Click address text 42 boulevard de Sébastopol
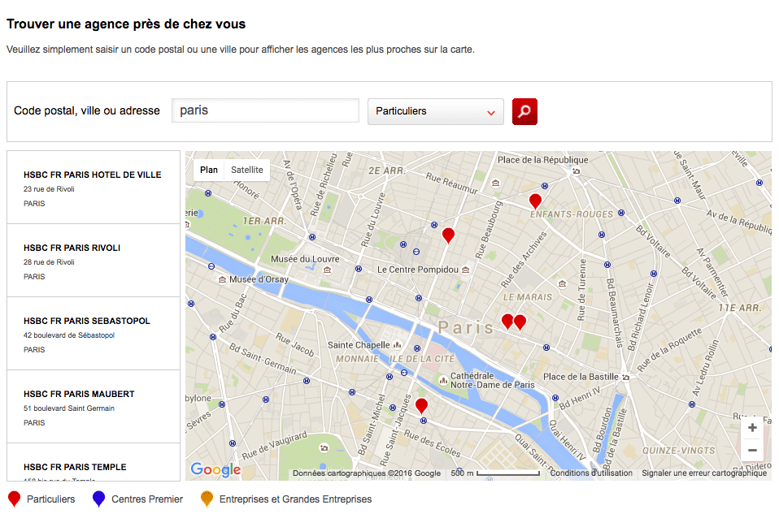The height and width of the screenshot is (514, 779). pyautogui.click(x=69, y=335)
